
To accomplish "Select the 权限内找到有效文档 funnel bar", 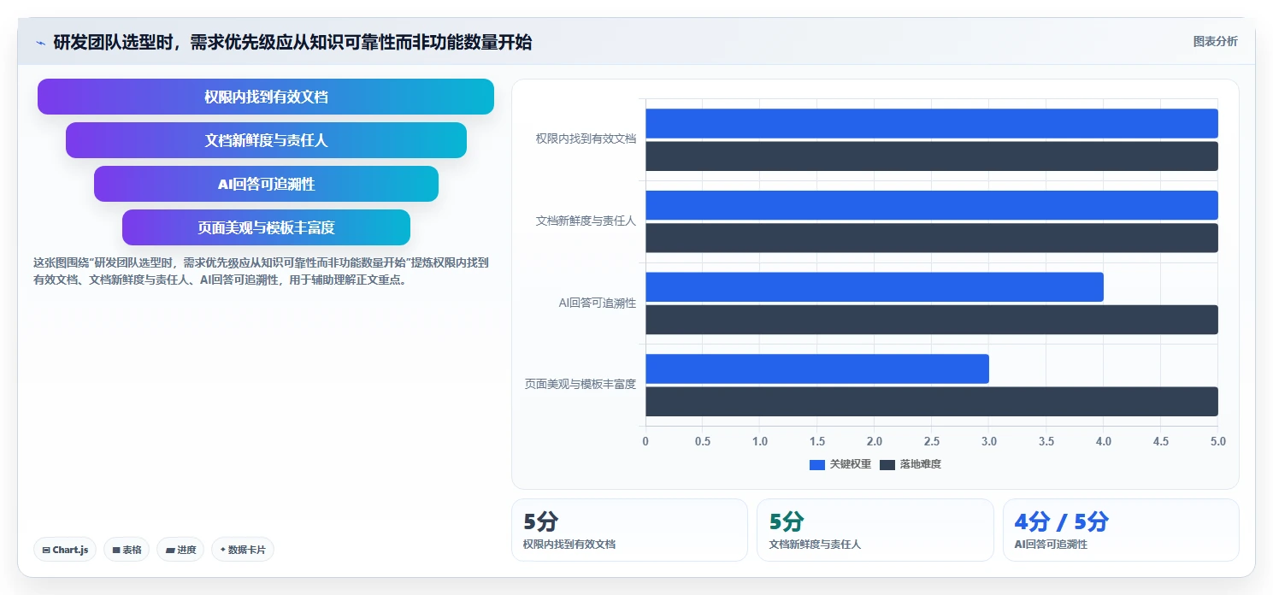I will 266,97.
